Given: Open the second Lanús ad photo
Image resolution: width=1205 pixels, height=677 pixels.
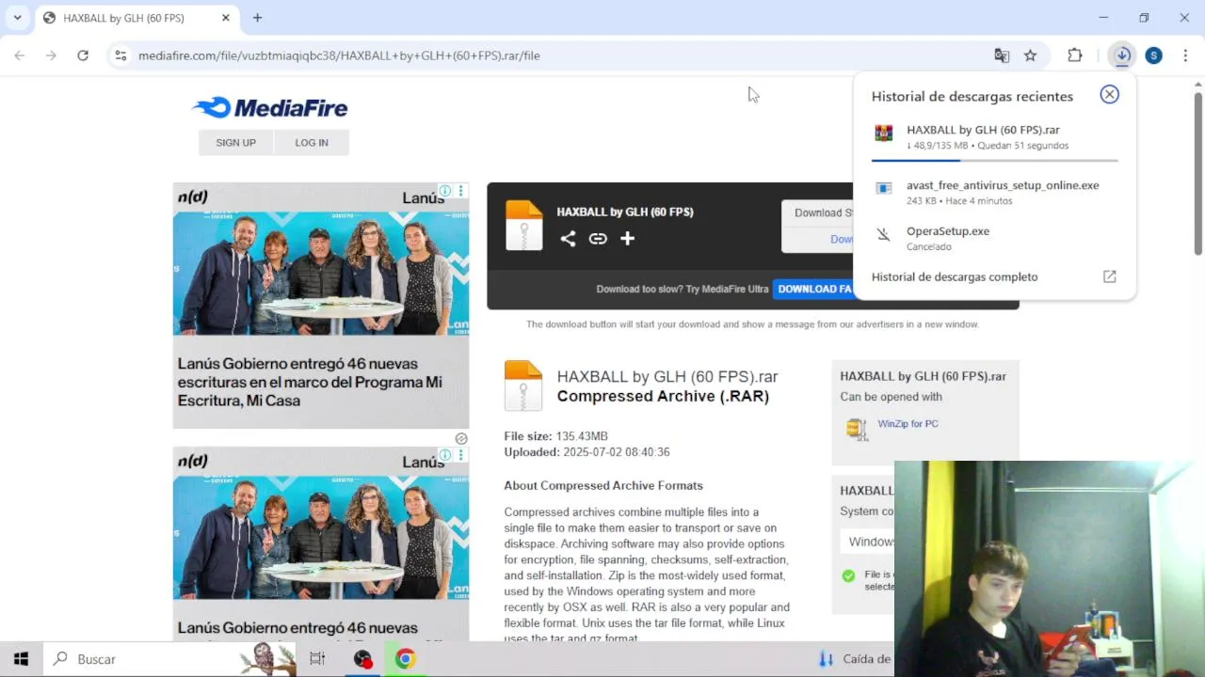Looking at the screenshot, I should [x=321, y=537].
